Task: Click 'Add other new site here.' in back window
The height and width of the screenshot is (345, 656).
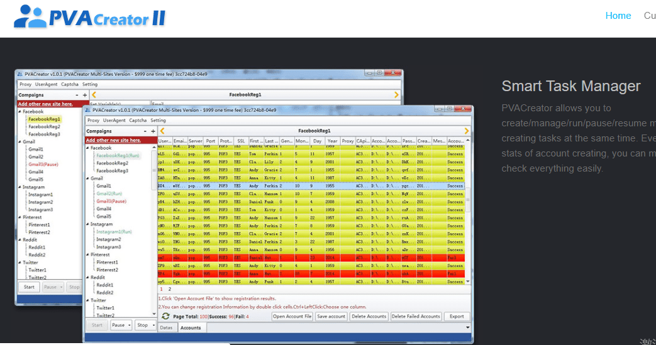Action: pyautogui.click(x=45, y=104)
